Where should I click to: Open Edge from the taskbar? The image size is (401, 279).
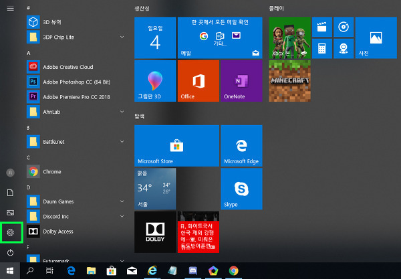[71, 270]
